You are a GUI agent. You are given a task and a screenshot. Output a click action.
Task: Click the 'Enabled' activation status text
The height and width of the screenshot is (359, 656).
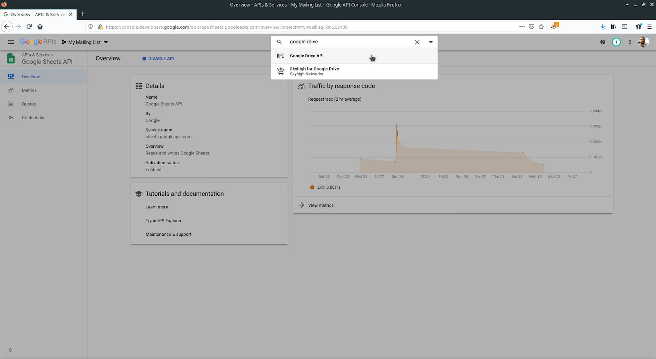tap(153, 169)
